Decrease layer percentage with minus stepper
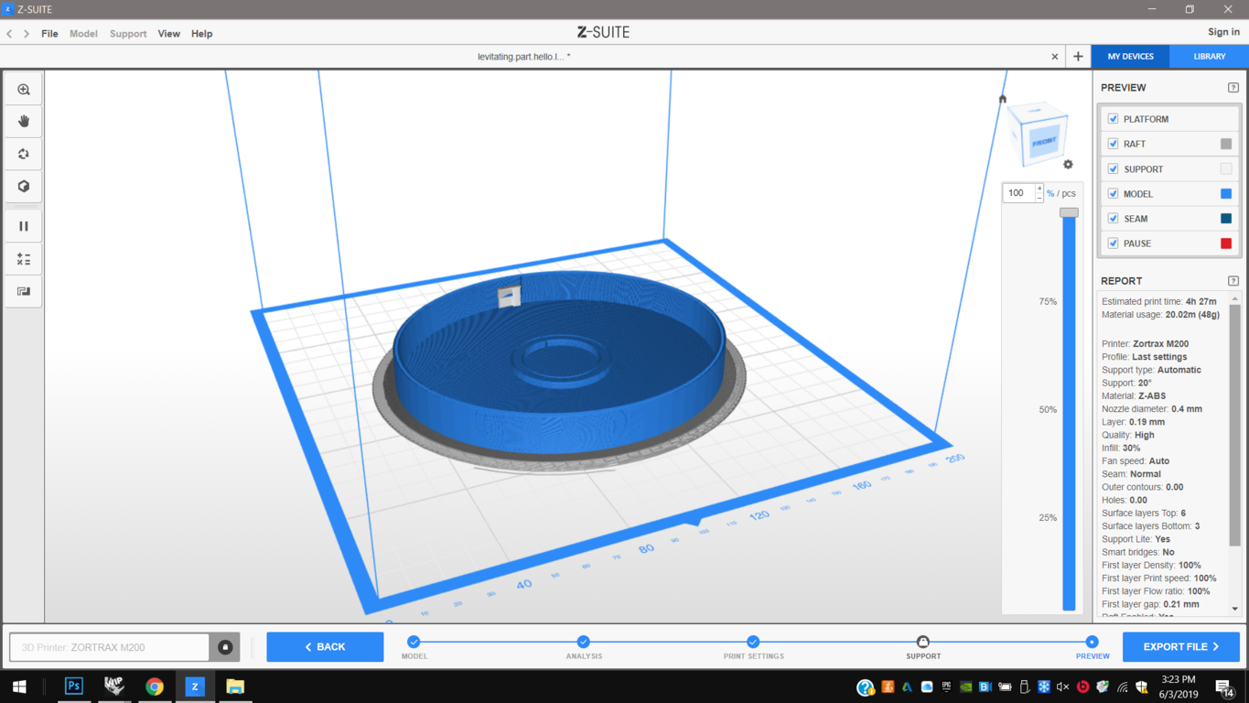 1039,197
